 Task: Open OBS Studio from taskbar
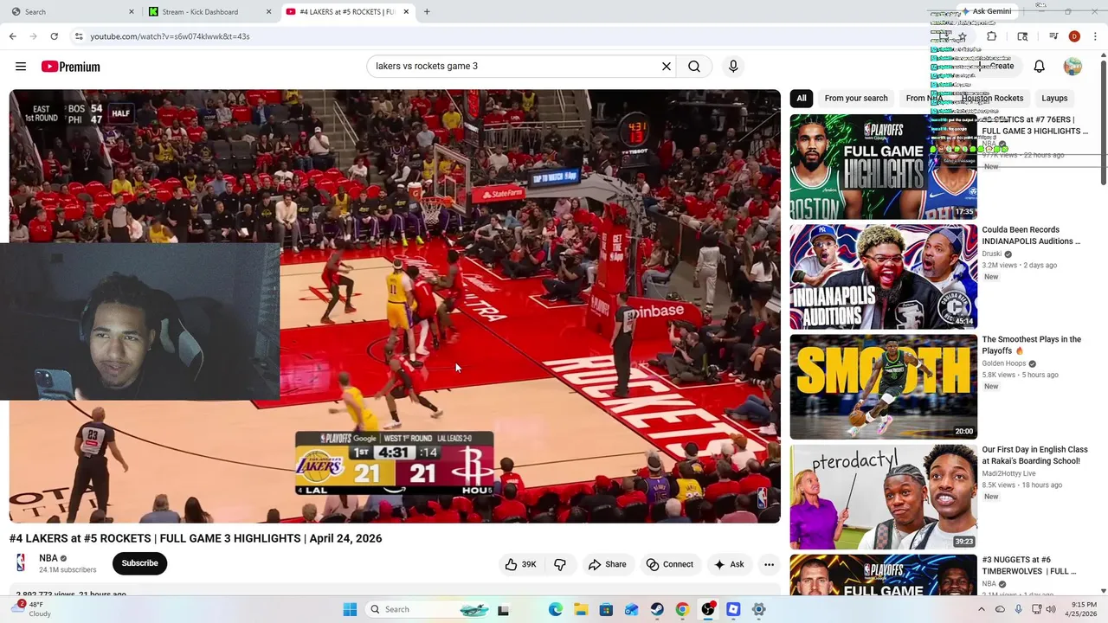708,609
